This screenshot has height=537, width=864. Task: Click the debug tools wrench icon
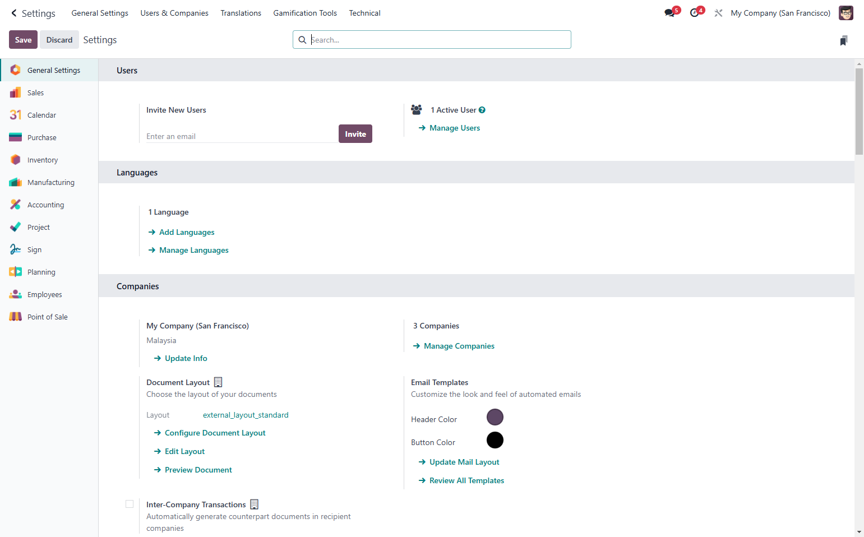(x=718, y=13)
